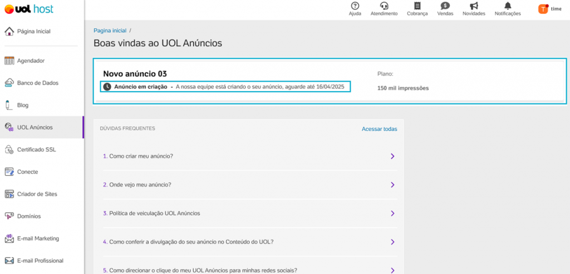Click the orange user avatar icon

(543, 9)
